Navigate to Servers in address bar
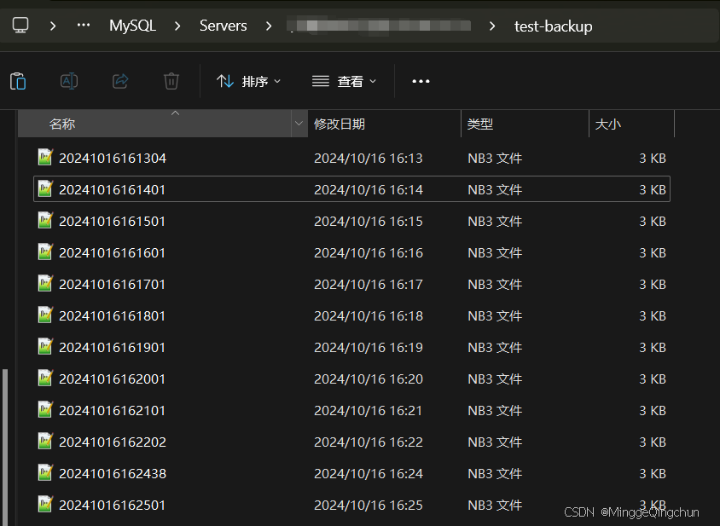The width and height of the screenshot is (720, 526). click(x=223, y=26)
